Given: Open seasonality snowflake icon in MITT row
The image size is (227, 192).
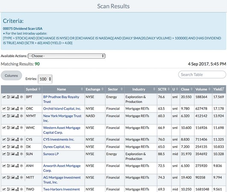Looking at the screenshot, I should [x=21, y=177].
